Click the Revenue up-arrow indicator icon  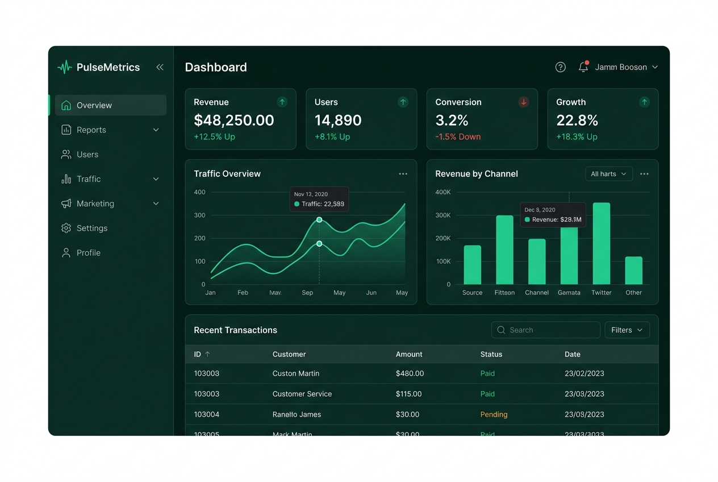(x=282, y=102)
